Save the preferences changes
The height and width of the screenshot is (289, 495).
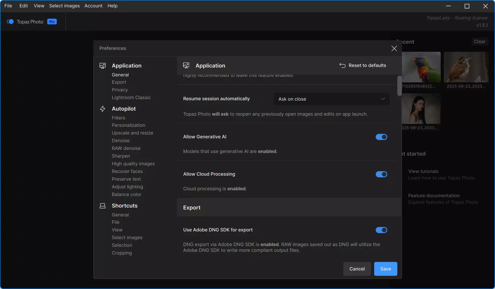coord(386,269)
